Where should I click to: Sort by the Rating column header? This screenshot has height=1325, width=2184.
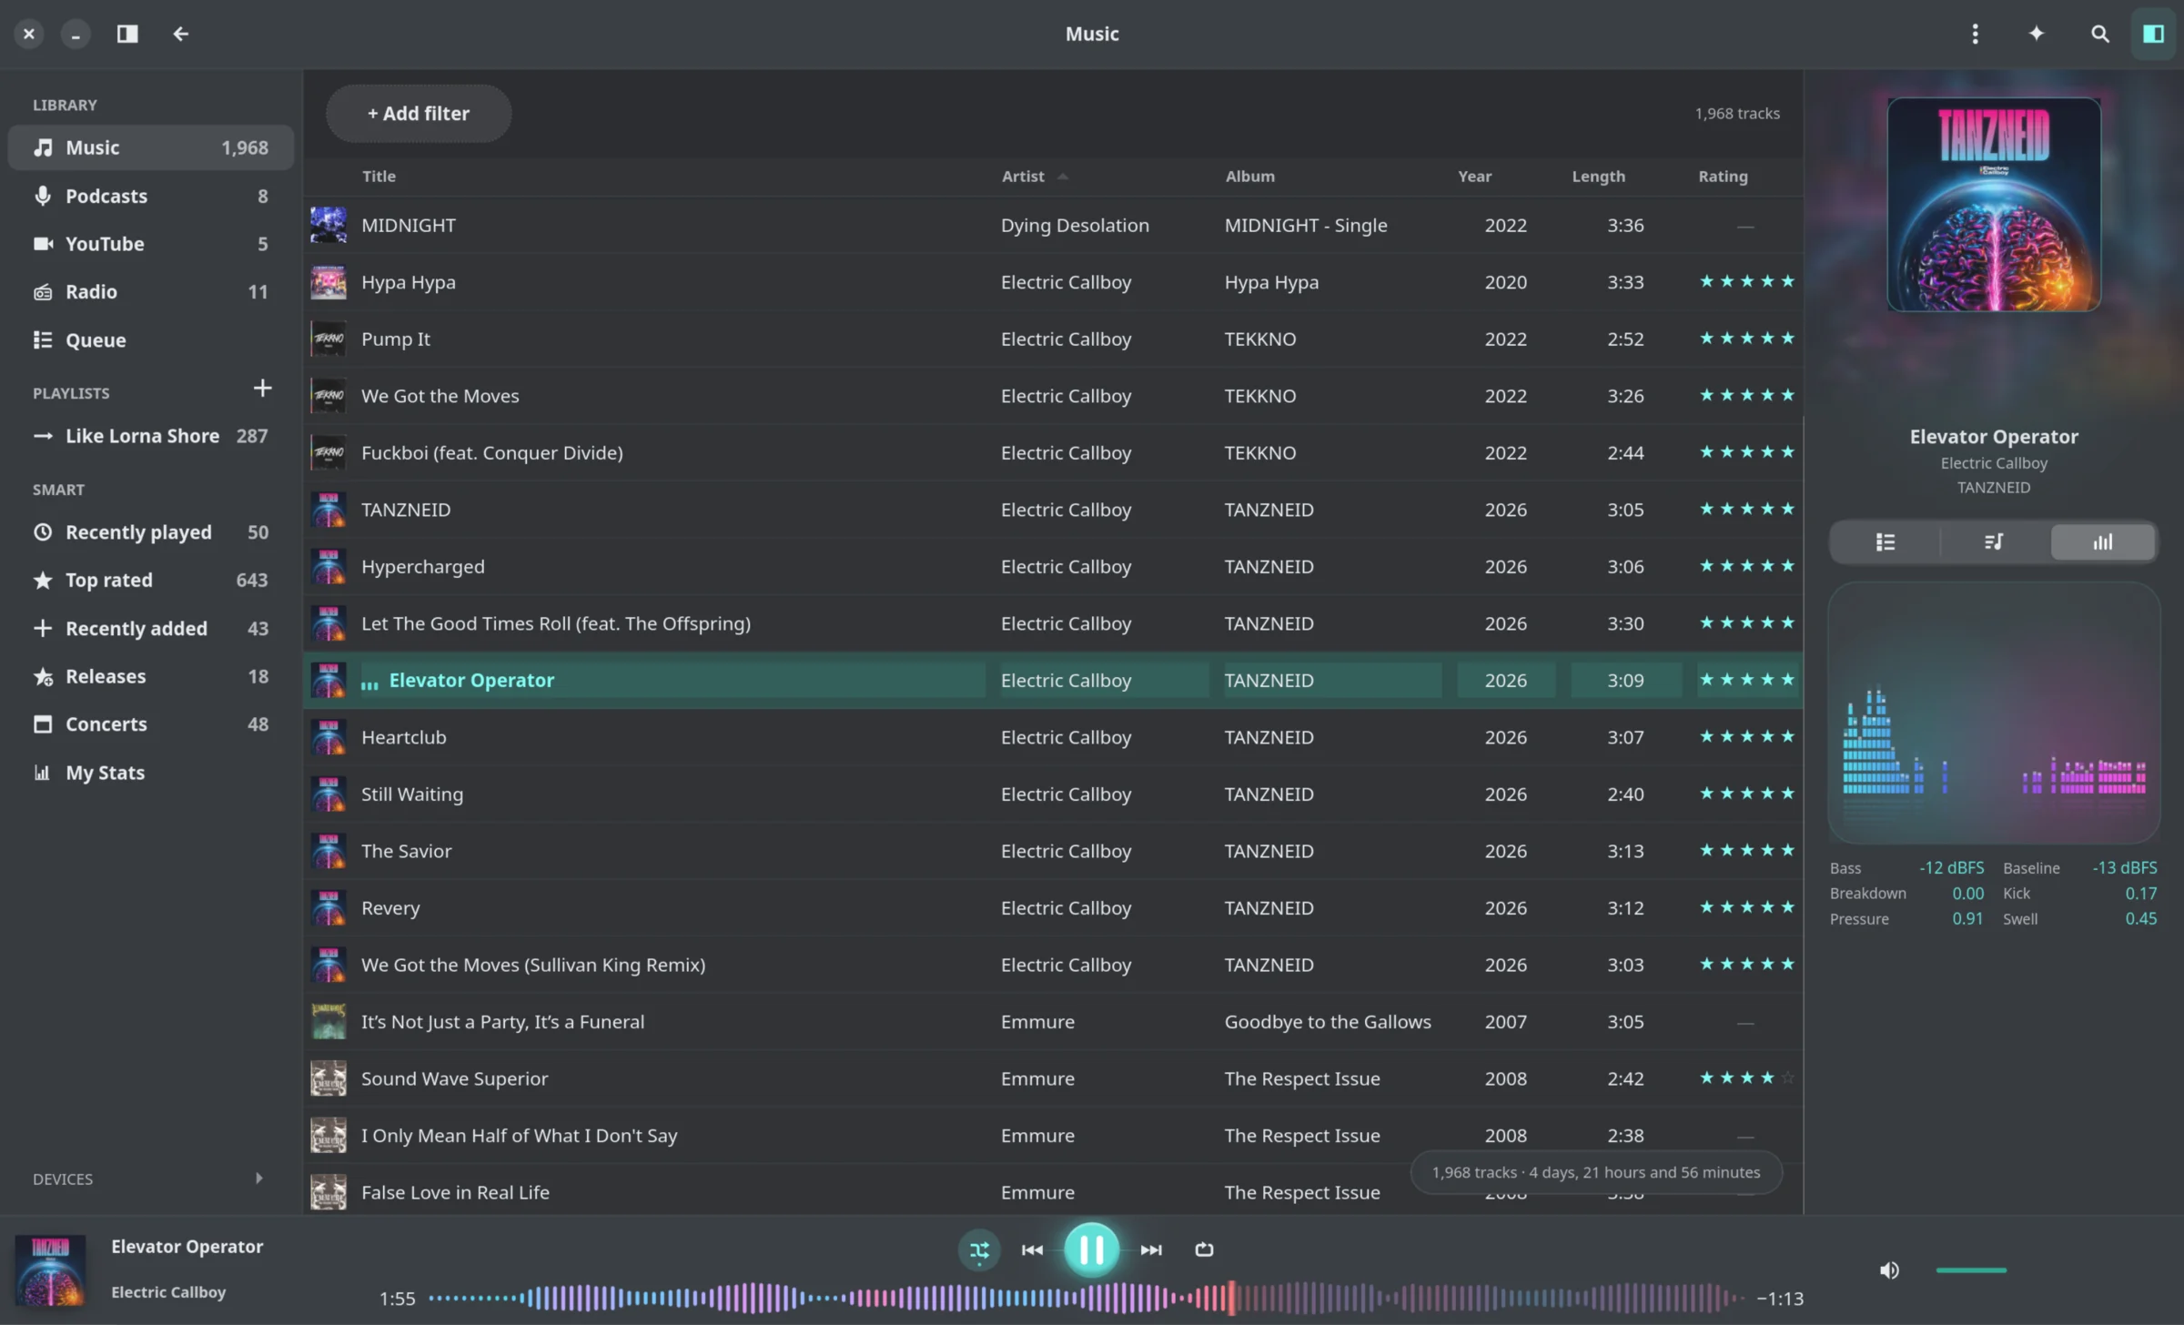point(1723,176)
